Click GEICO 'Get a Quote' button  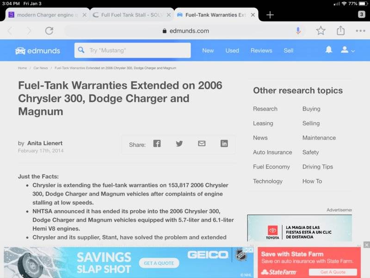pos(159,263)
